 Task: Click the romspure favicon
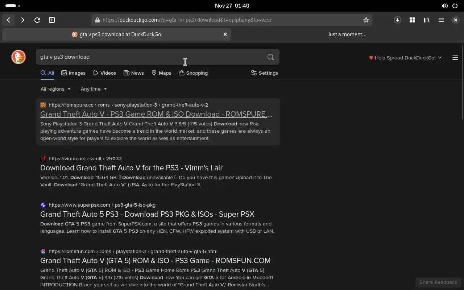pos(43,105)
